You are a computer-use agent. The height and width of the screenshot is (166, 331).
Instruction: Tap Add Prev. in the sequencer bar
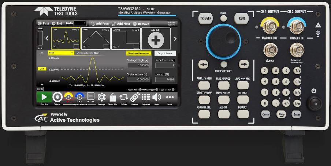[x=100, y=24]
